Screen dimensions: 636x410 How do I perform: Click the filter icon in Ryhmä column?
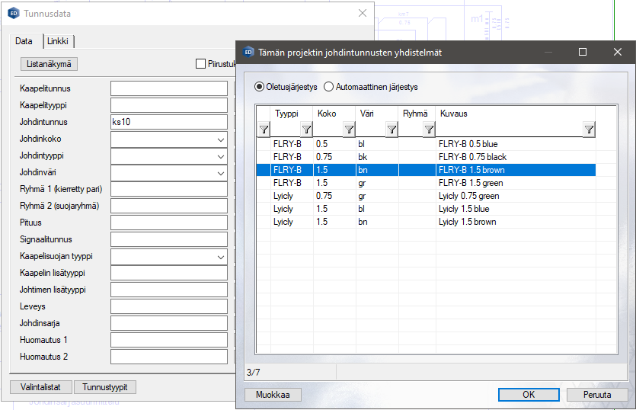coord(429,130)
